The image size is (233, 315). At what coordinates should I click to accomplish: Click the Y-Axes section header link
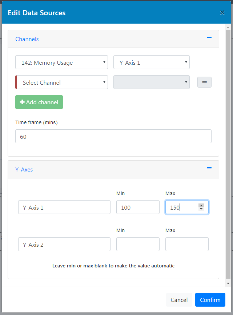[x=24, y=170]
